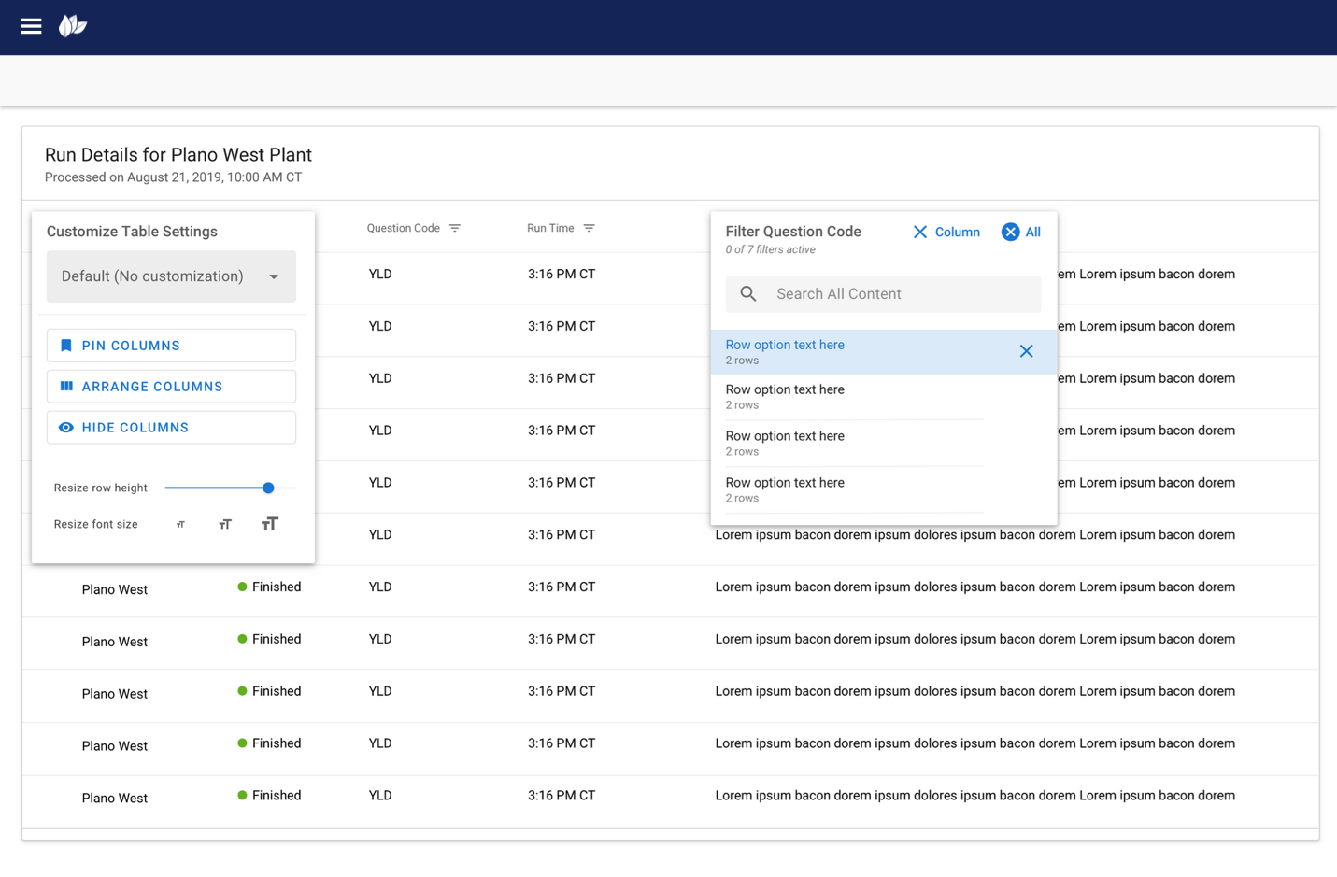
Task: Expand the Default (No customization) dropdown
Action: tap(171, 276)
